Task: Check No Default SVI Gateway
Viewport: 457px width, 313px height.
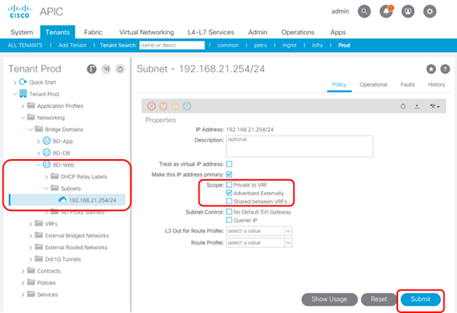Action: [230, 211]
